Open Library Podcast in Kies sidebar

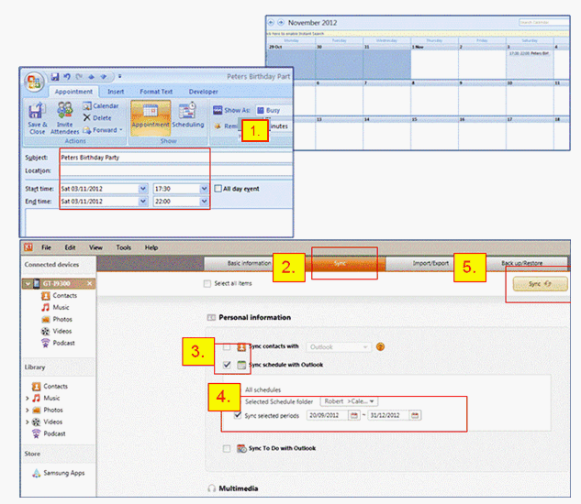[x=49, y=433]
